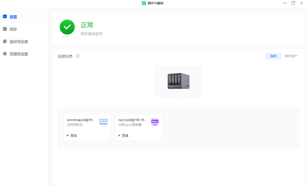The image size is (307, 186).
Task: Open the rsync connection card title
Action: click(x=133, y=120)
